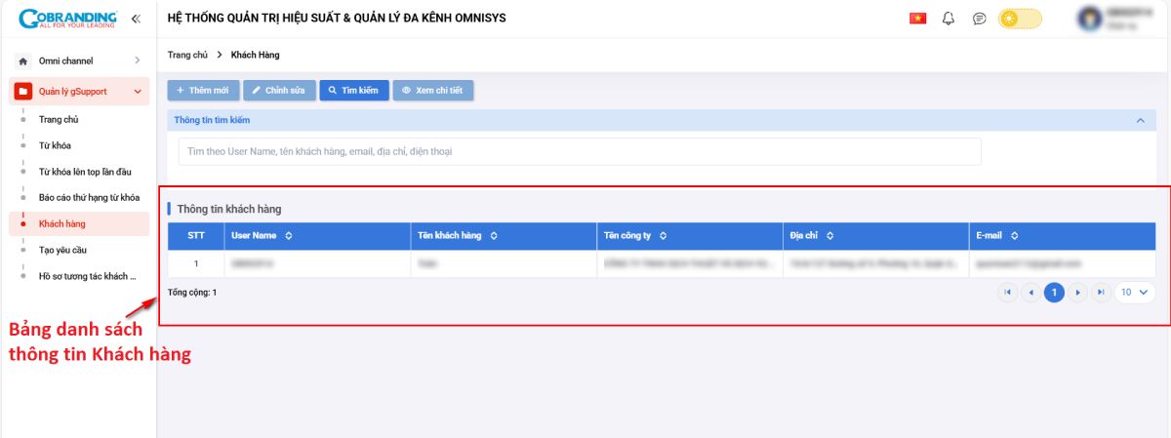Screen dimensions: 1171x438
Task: Go to the last page of pagination
Action: [1101, 292]
